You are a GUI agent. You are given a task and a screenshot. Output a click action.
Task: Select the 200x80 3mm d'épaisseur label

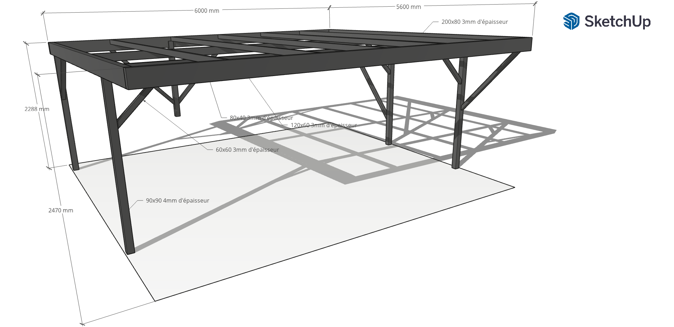474,22
